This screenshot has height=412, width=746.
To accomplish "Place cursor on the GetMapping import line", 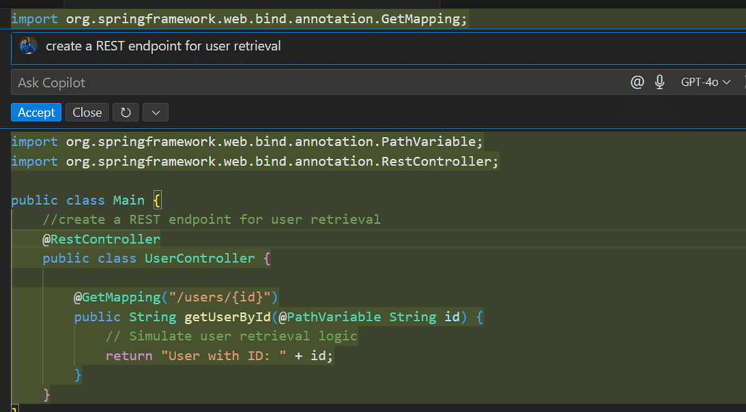I will [x=239, y=19].
